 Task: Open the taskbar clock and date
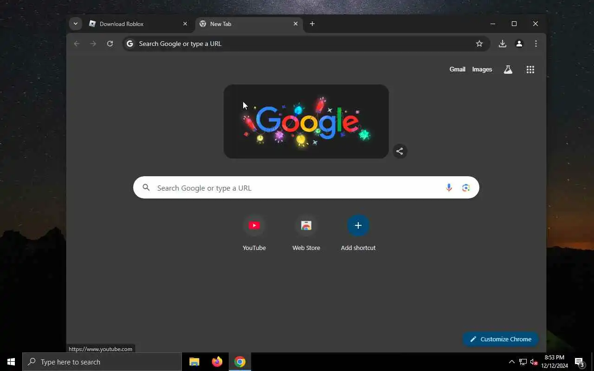555,362
